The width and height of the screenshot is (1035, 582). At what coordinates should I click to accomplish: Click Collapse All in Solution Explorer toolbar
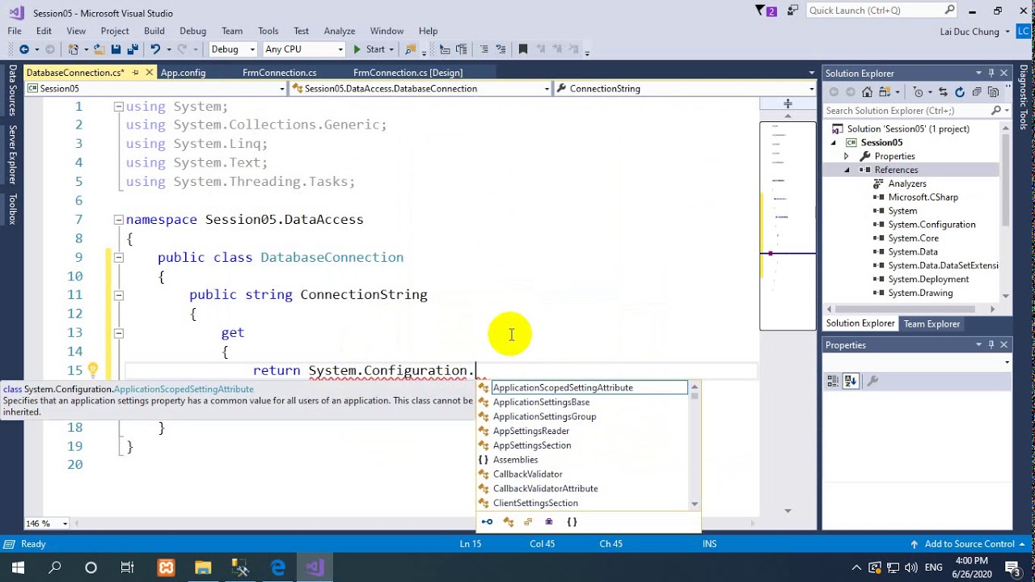[x=977, y=92]
